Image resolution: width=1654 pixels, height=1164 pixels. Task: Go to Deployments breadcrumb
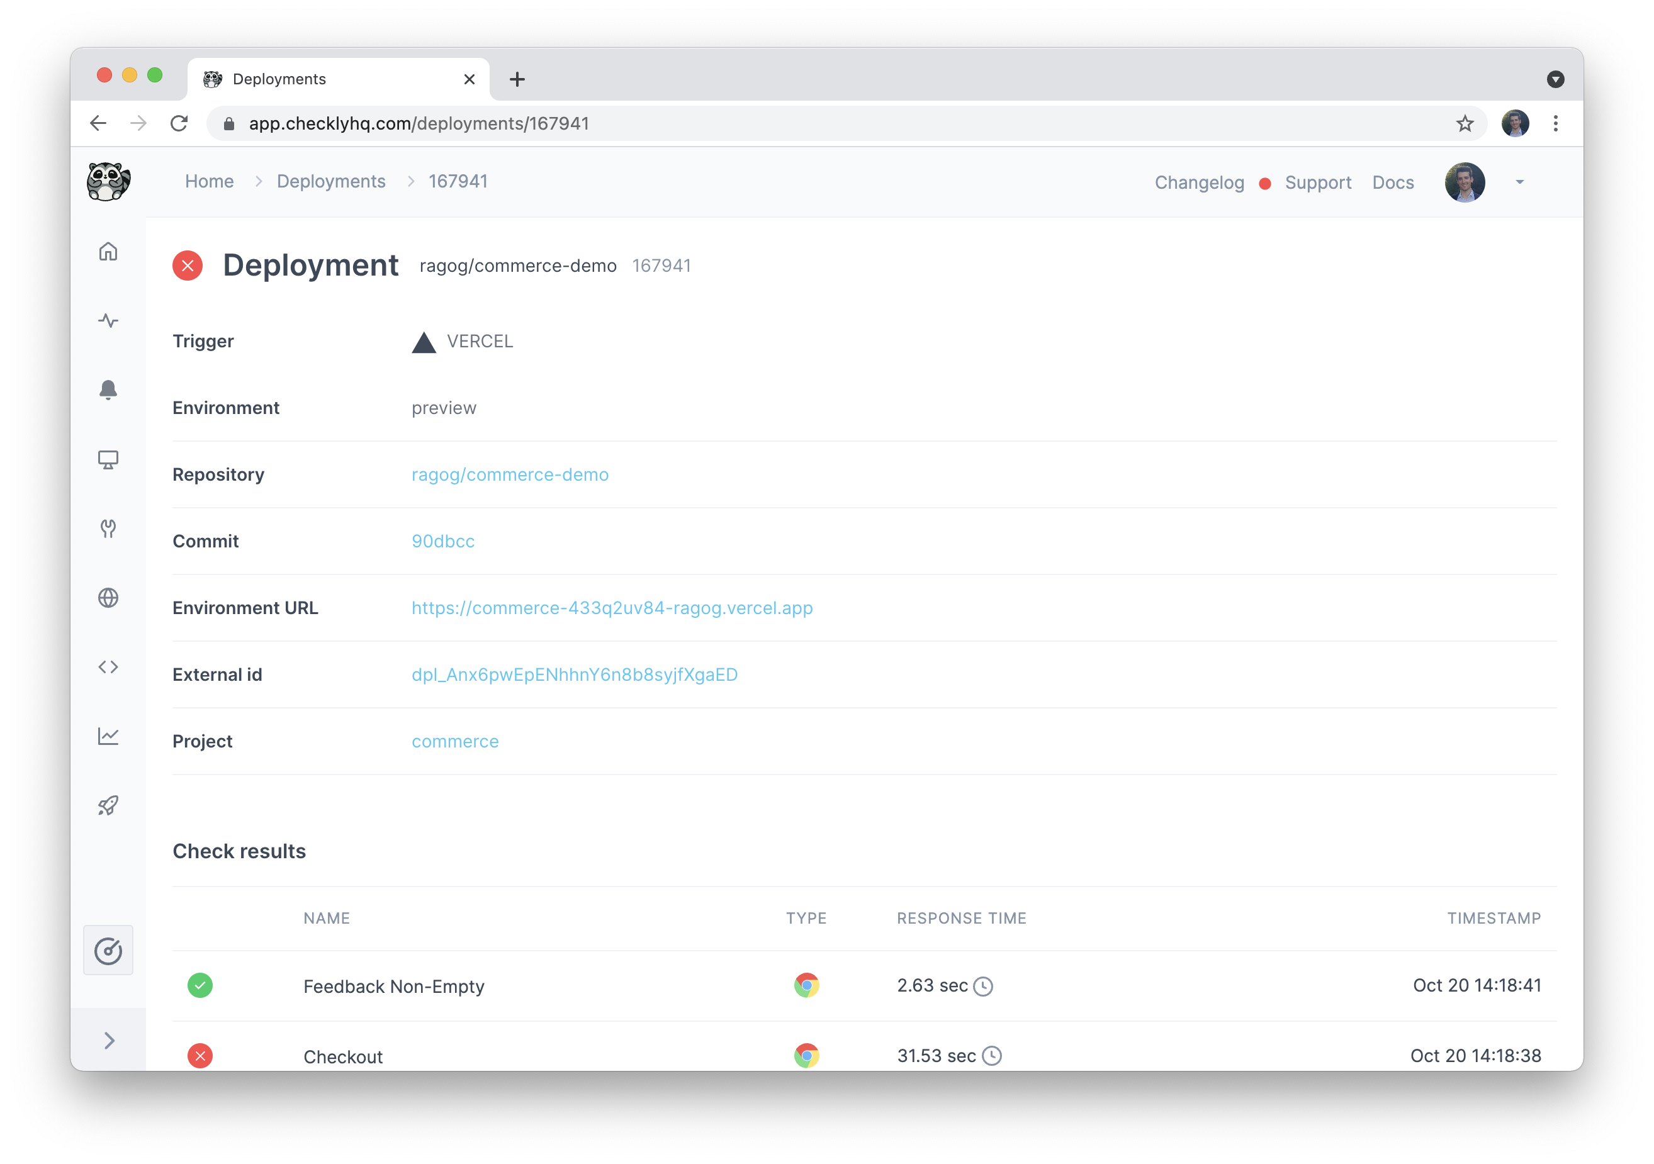tap(330, 181)
